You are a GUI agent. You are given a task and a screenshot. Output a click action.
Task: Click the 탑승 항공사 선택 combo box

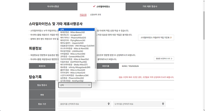pos(75,85)
